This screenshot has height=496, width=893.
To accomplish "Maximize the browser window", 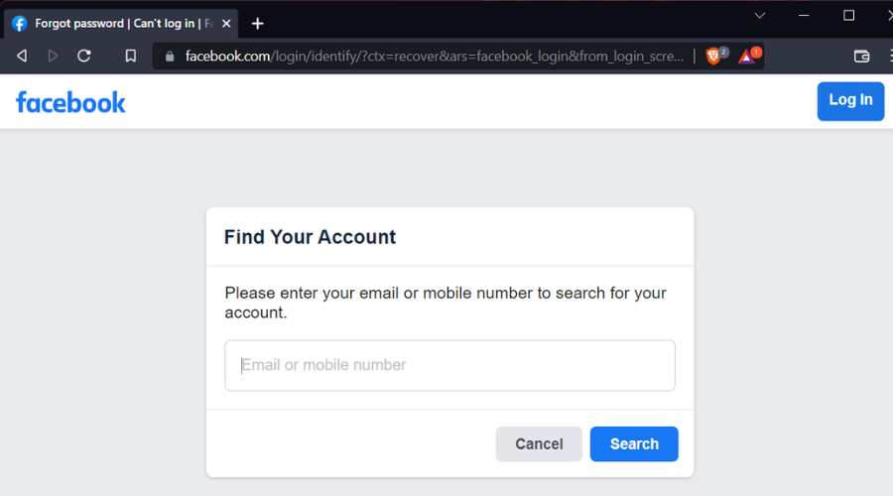I will pos(848,15).
